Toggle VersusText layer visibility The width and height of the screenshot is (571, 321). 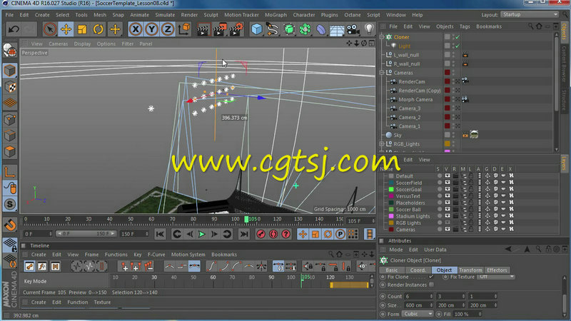pos(448,196)
